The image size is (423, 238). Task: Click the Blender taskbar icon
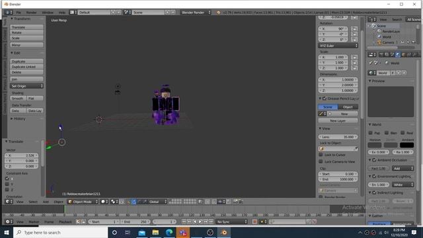(223, 232)
